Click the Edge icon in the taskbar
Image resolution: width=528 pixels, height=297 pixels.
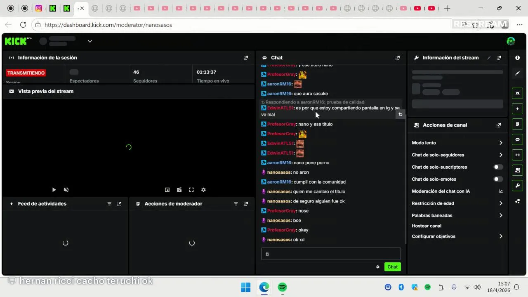[264, 287]
